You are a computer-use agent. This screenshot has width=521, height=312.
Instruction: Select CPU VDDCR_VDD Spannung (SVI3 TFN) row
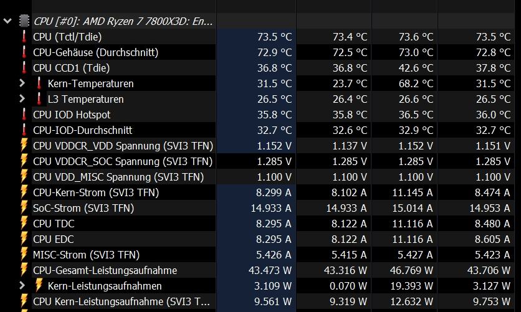click(x=123, y=146)
